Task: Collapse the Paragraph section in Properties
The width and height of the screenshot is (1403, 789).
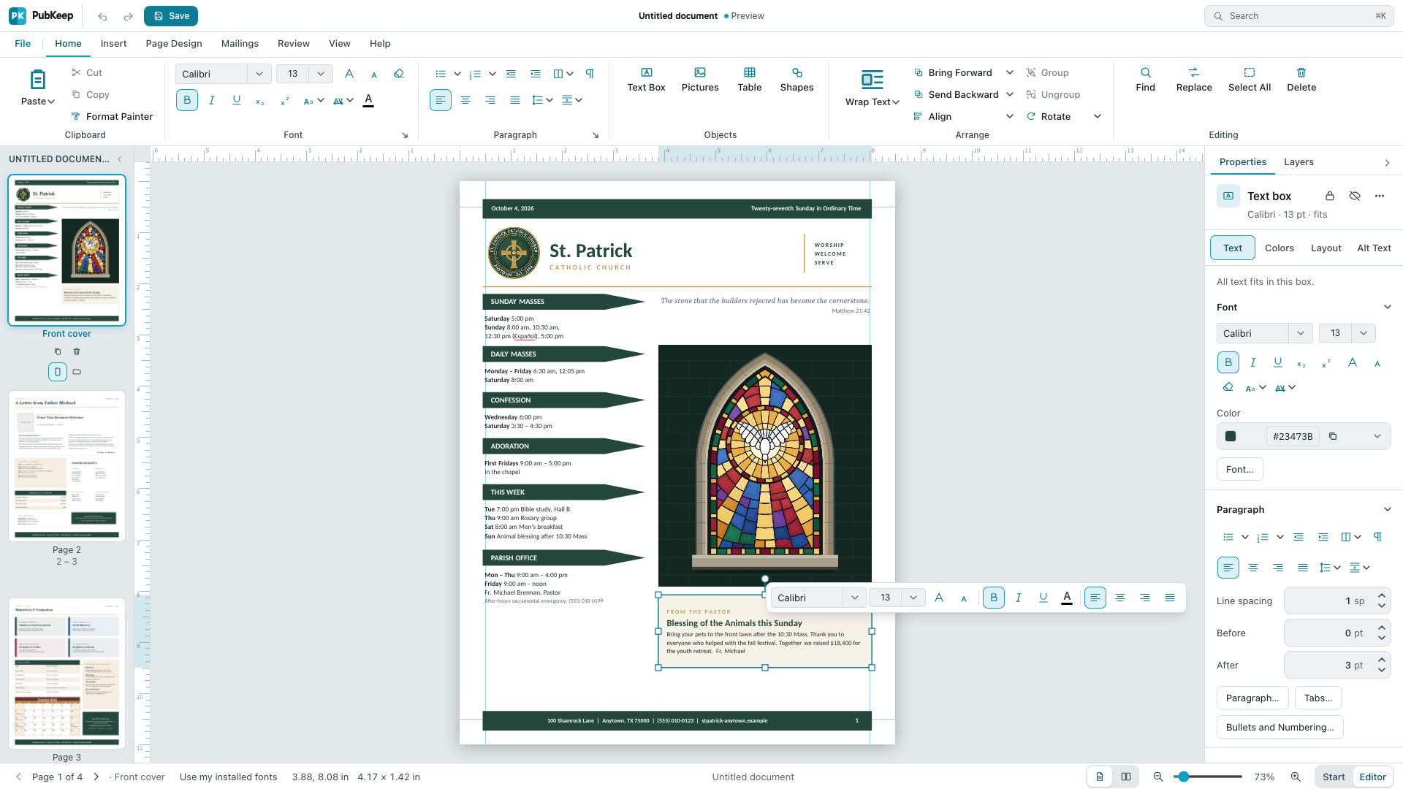Action: (x=1388, y=509)
